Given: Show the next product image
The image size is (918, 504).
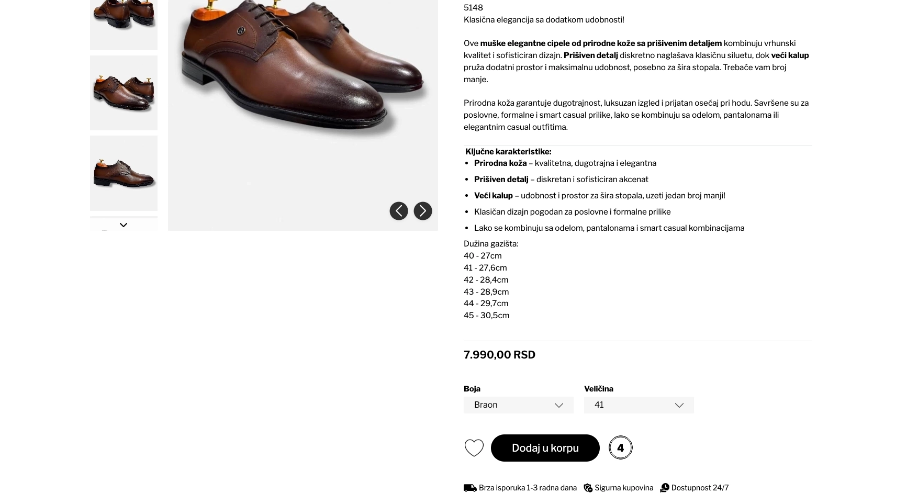Looking at the screenshot, I should point(422,211).
